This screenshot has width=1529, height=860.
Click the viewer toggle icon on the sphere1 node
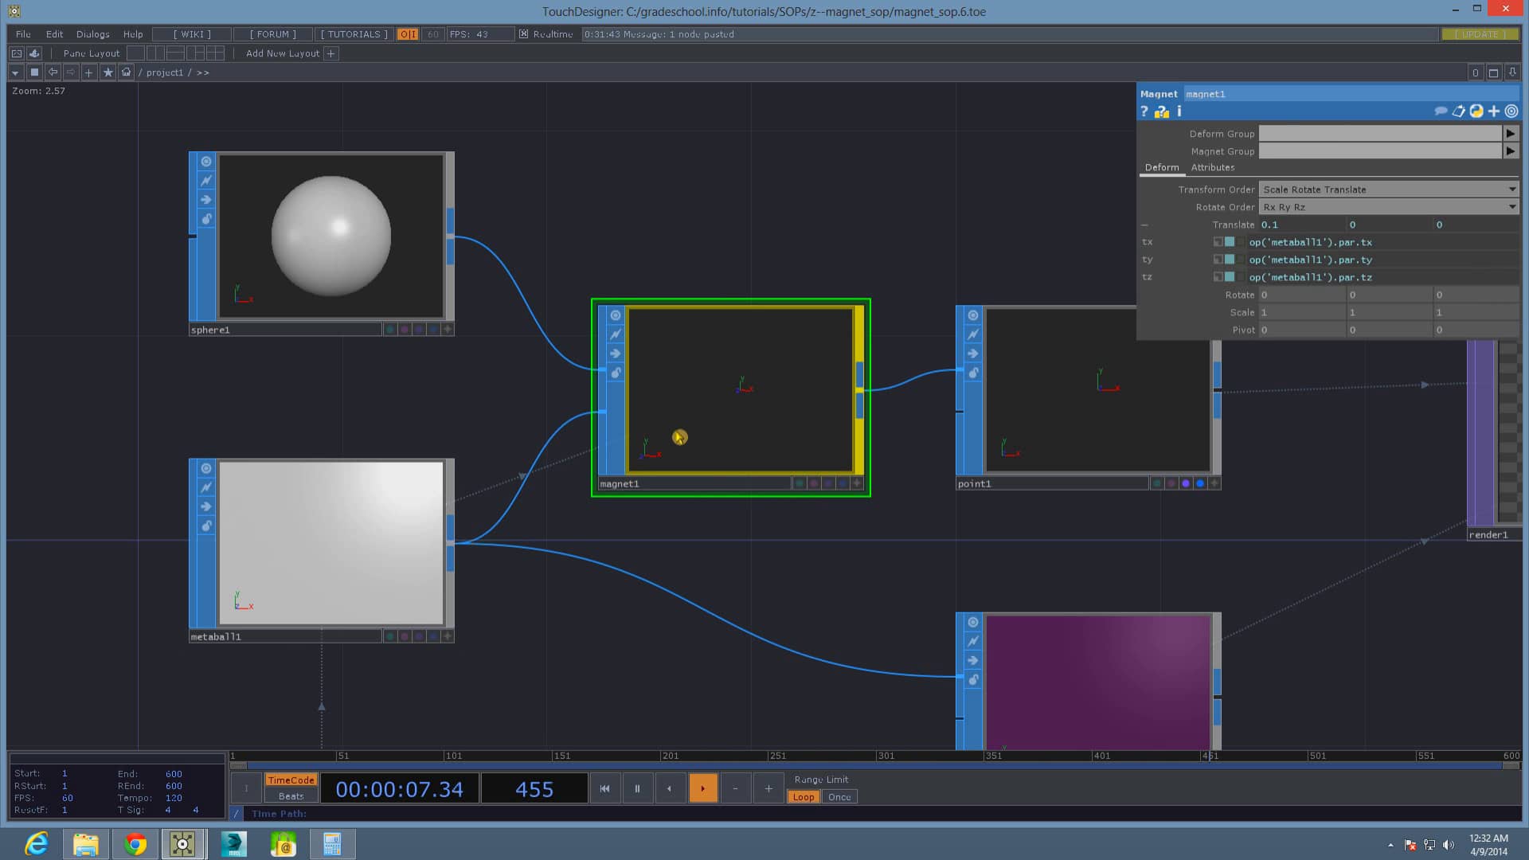click(x=205, y=161)
